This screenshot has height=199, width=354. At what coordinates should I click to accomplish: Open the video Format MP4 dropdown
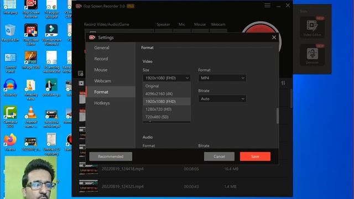[x=222, y=78]
